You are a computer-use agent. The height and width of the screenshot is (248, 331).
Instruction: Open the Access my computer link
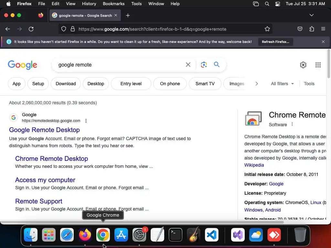click(45, 180)
